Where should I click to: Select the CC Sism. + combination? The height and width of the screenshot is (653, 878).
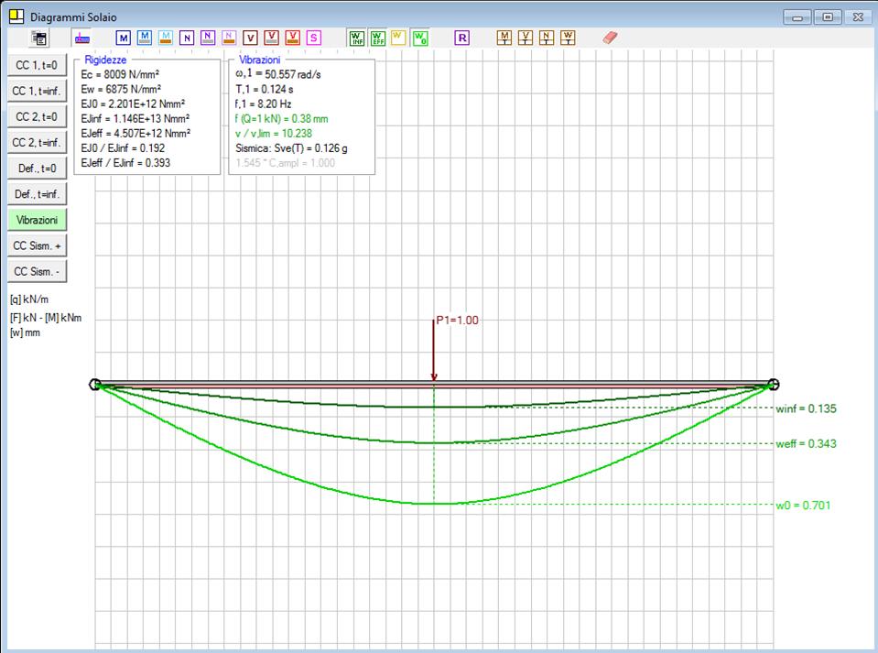point(37,246)
